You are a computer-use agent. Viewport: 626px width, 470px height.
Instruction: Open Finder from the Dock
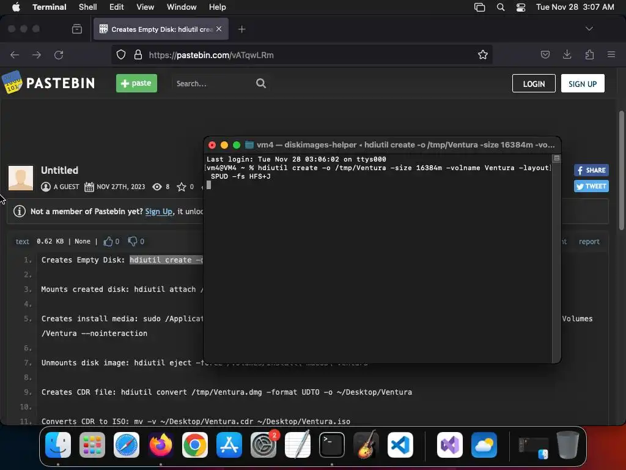click(58, 445)
